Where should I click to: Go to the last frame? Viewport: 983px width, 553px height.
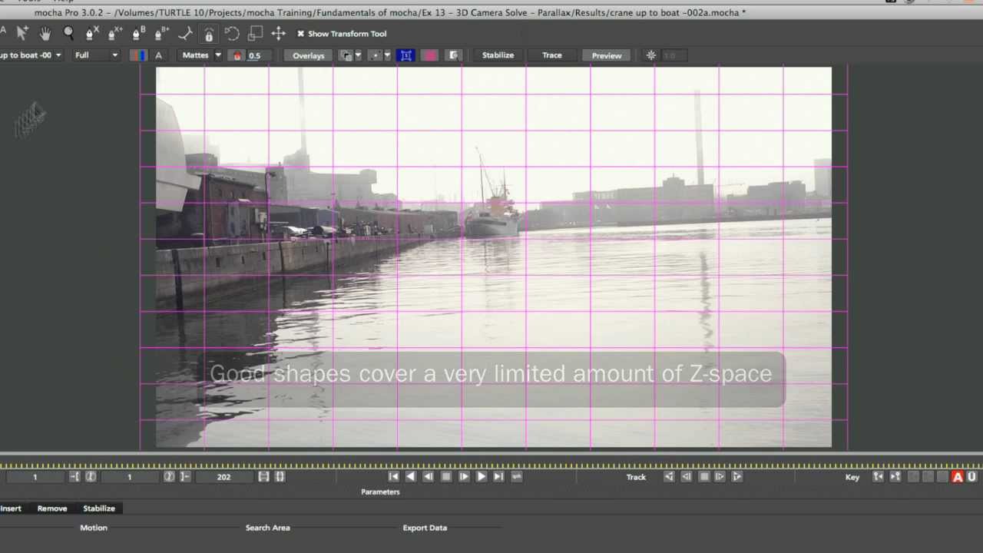pyautogui.click(x=498, y=477)
